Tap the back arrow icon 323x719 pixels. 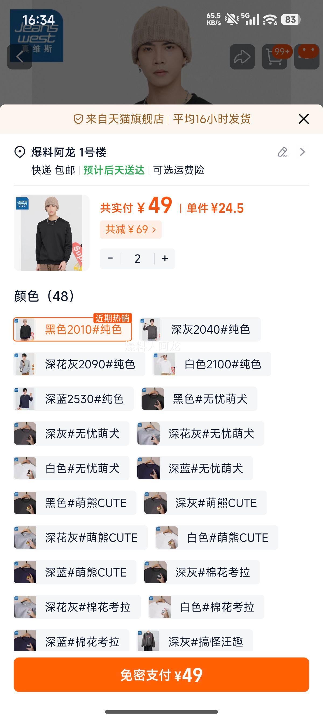pos(20,57)
